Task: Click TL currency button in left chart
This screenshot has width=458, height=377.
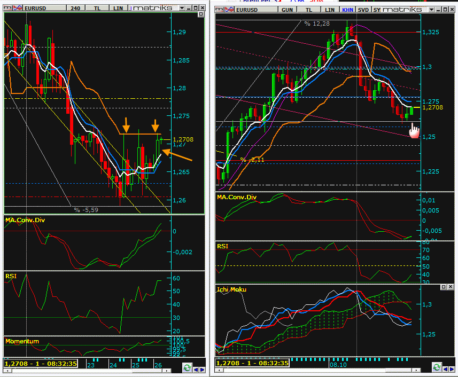Action: (x=97, y=9)
